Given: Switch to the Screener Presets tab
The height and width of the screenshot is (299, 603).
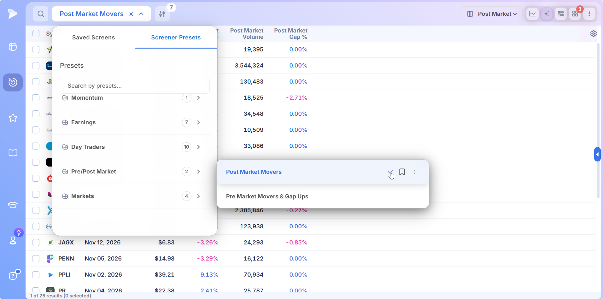Looking at the screenshot, I should pyautogui.click(x=176, y=38).
